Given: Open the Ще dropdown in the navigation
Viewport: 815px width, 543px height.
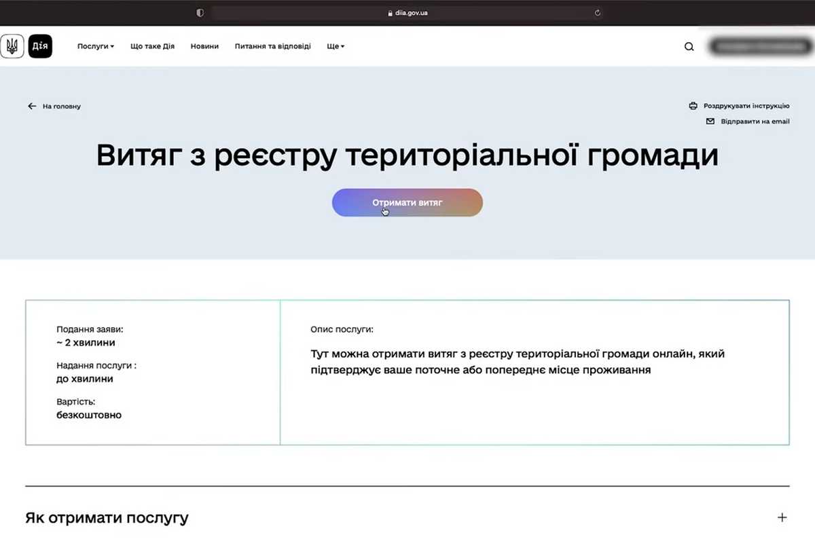Looking at the screenshot, I should point(334,46).
